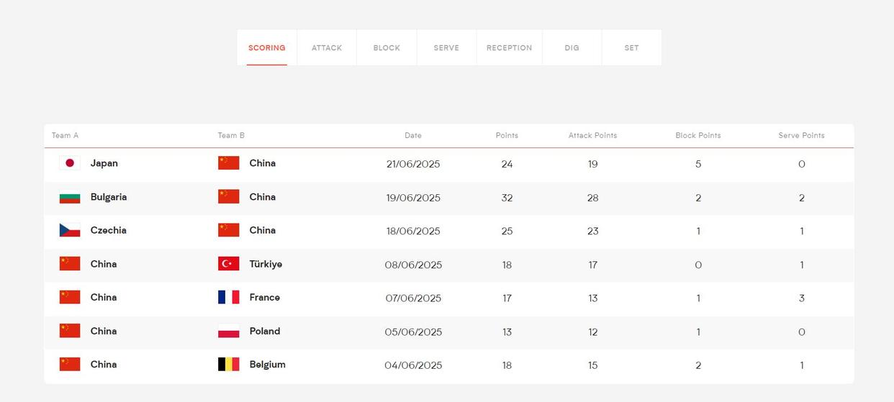The width and height of the screenshot is (894, 402).
Task: Click the Czechia flag icon
Action: [70, 230]
